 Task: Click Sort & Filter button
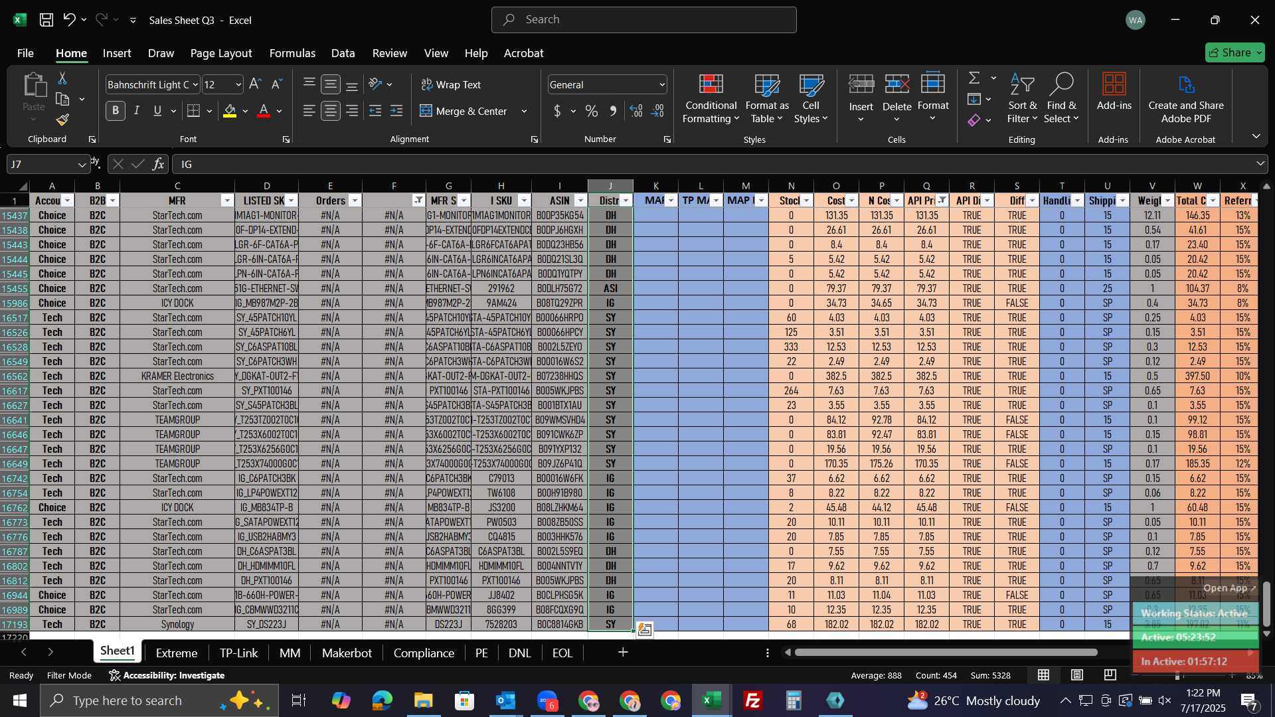[1022, 98]
